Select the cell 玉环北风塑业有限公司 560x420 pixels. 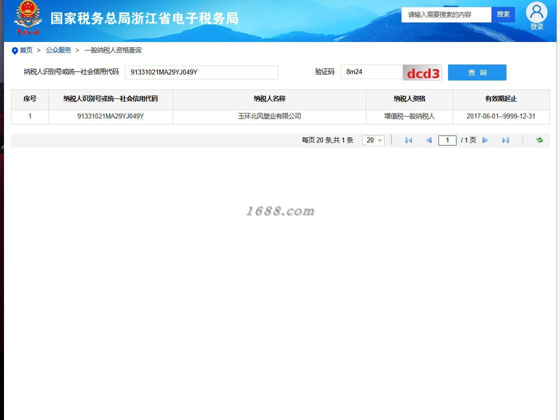[269, 116]
